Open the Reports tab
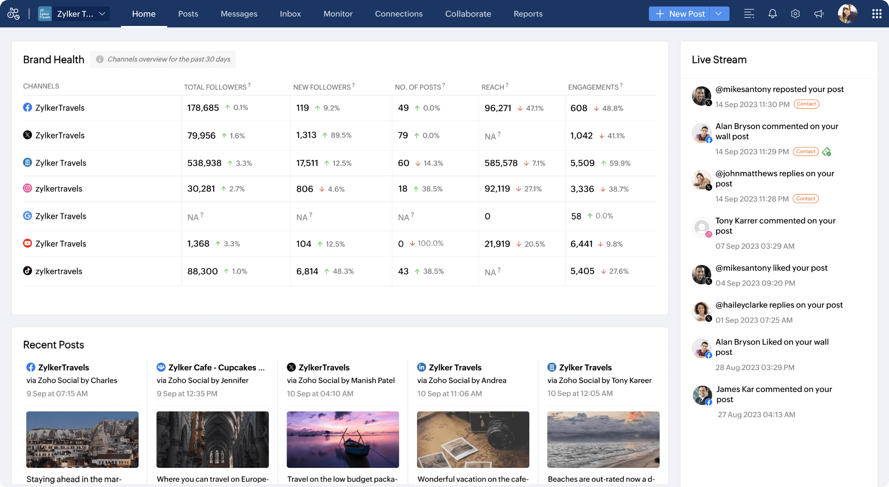The image size is (889, 487). pyautogui.click(x=528, y=14)
